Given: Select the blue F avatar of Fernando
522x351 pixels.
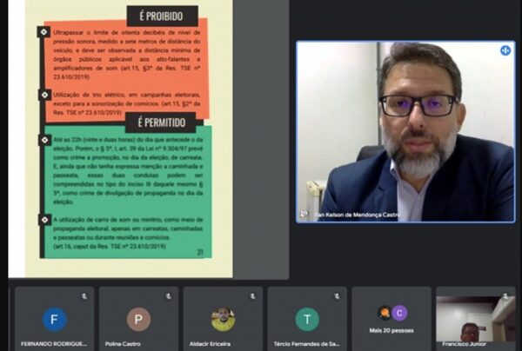Looking at the screenshot, I should coord(54,320).
